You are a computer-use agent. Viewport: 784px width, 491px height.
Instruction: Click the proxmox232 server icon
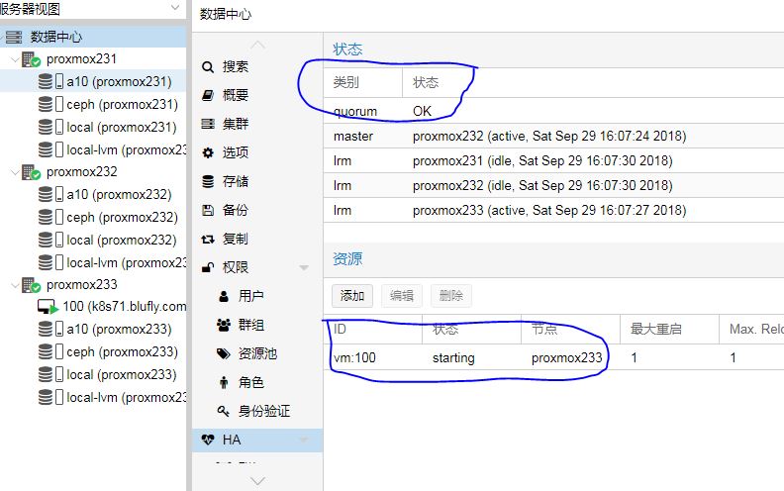31,172
